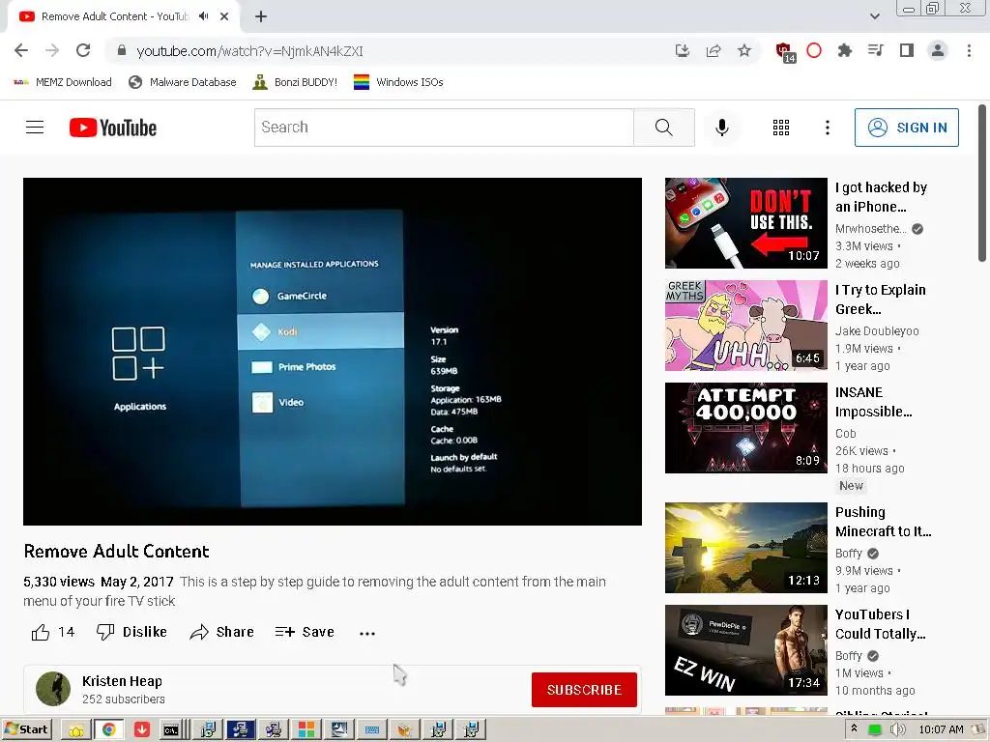Click the Mrwhosethe channel name
Screen dimensions: 990x742
point(871,228)
